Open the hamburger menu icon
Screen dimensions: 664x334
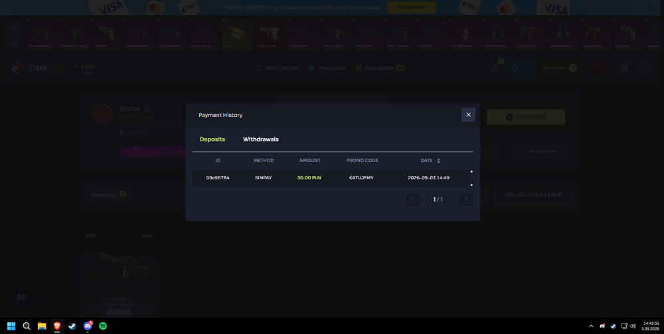click(643, 68)
